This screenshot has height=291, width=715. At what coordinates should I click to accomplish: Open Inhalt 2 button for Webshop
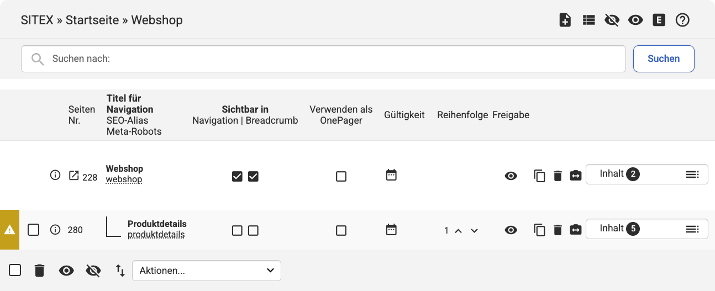coord(646,174)
